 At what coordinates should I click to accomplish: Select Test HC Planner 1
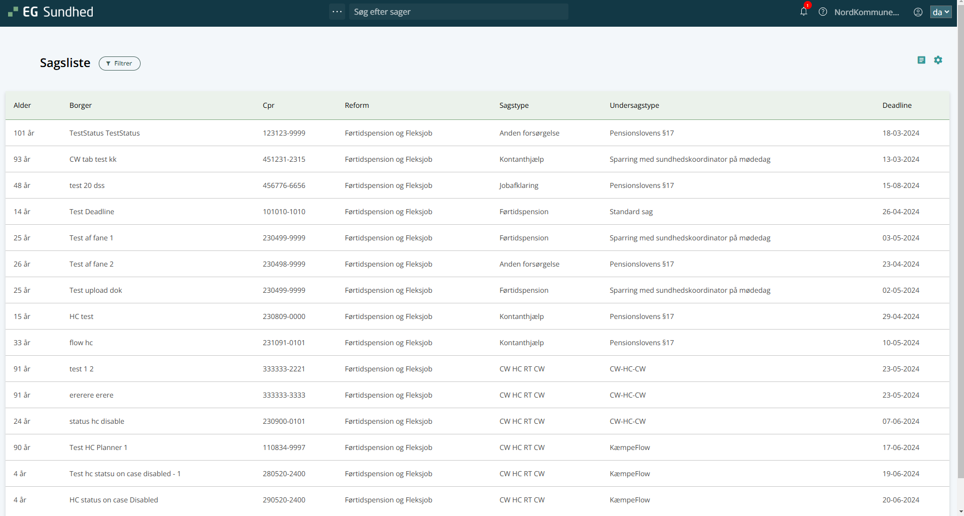[x=98, y=447]
